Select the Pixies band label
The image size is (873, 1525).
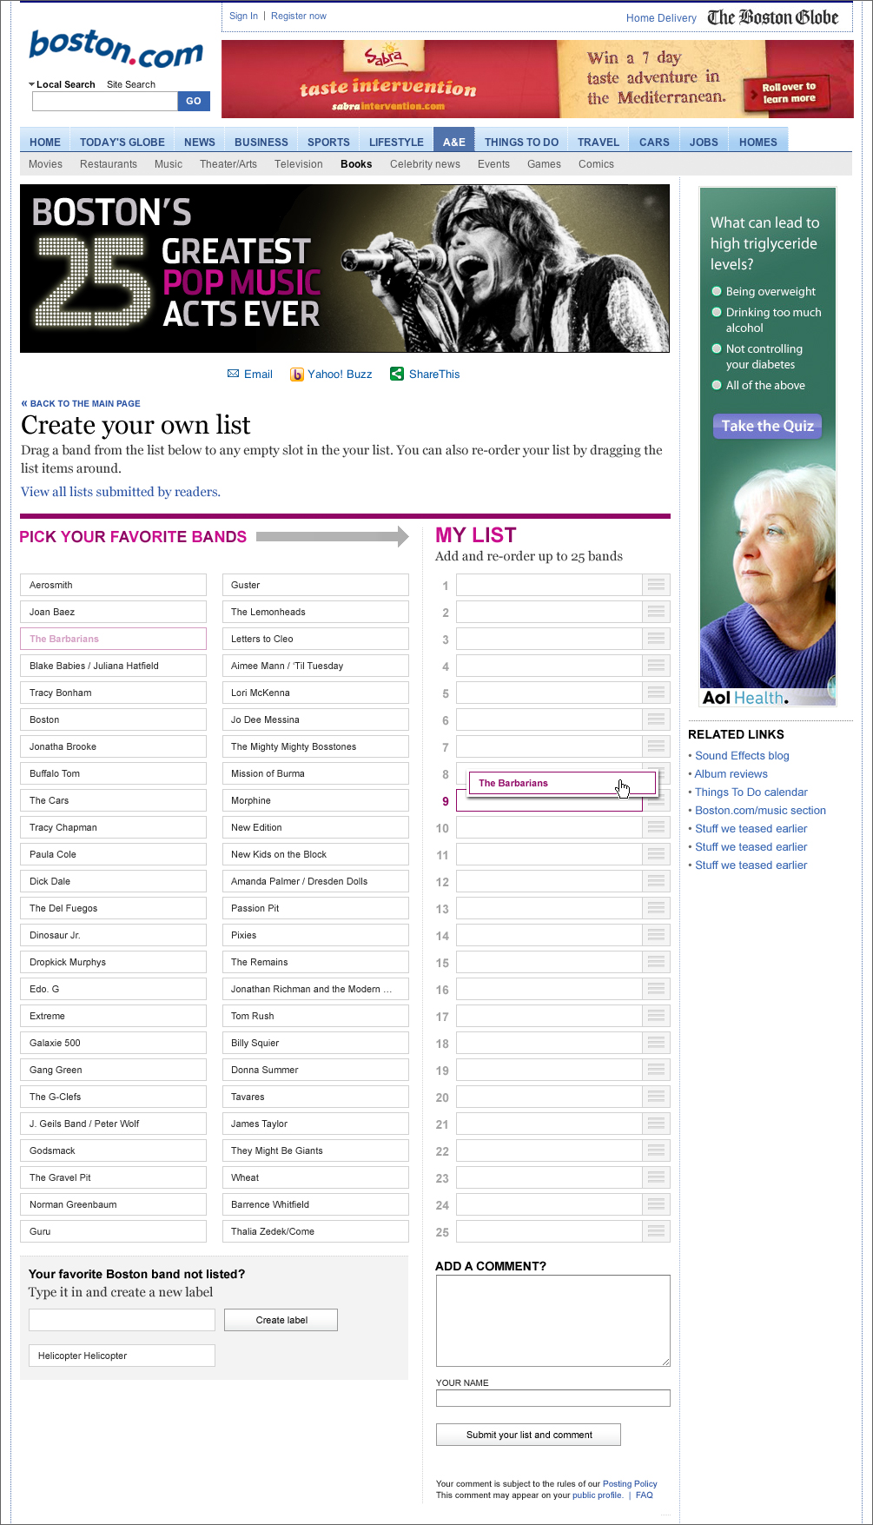[x=315, y=935]
